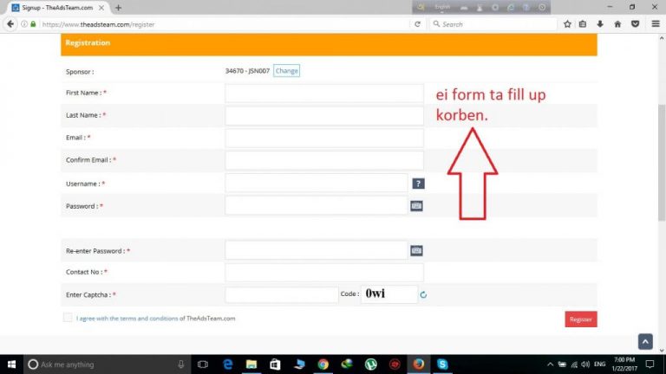Click the browser vertical scrollbar
Image resolution: width=666 pixels, height=374 pixels.
point(661,130)
